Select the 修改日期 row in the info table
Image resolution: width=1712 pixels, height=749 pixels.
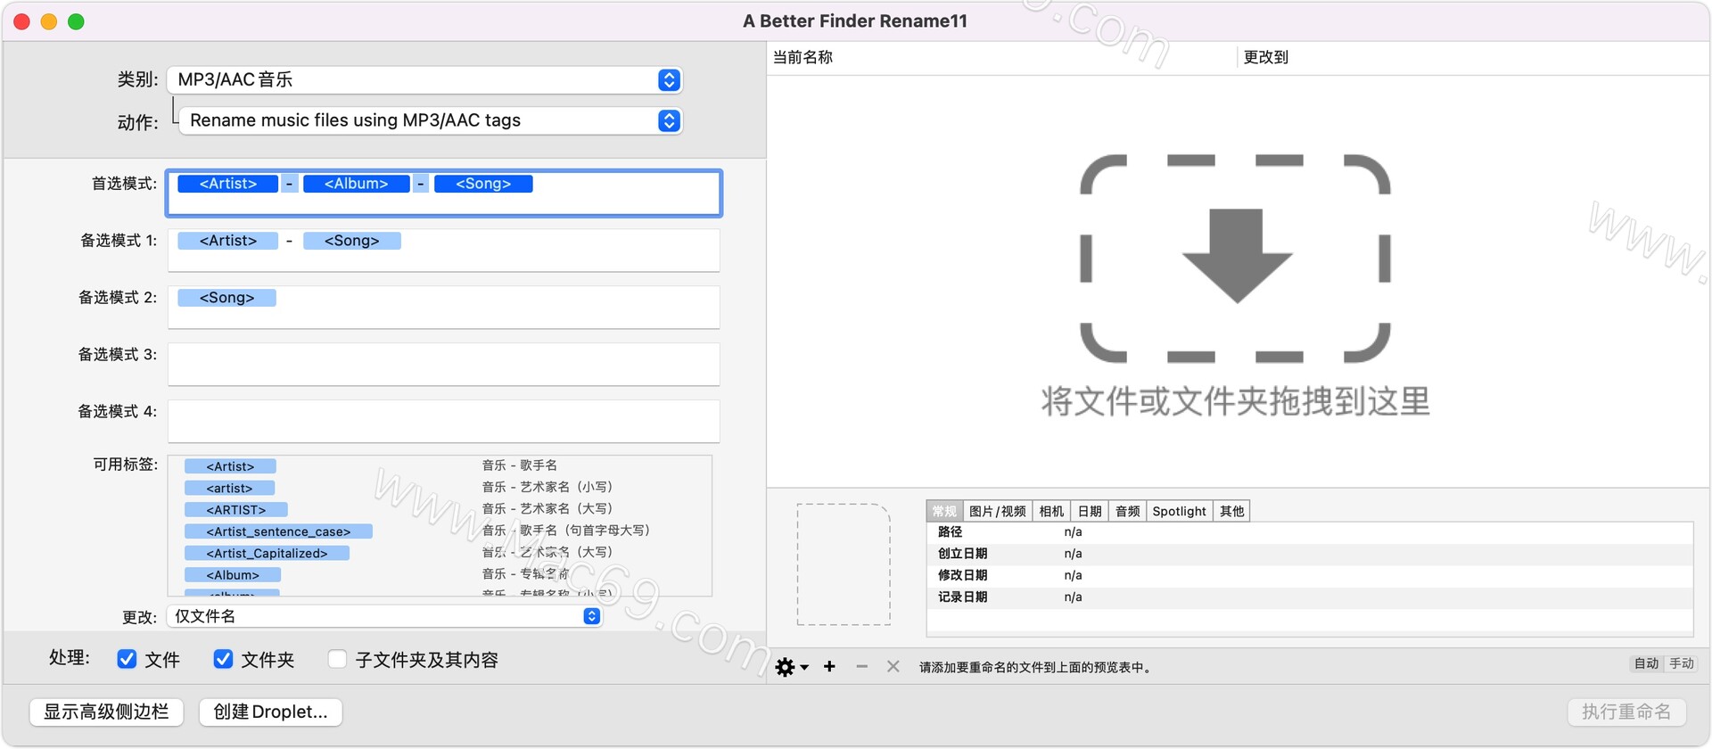point(1310,575)
